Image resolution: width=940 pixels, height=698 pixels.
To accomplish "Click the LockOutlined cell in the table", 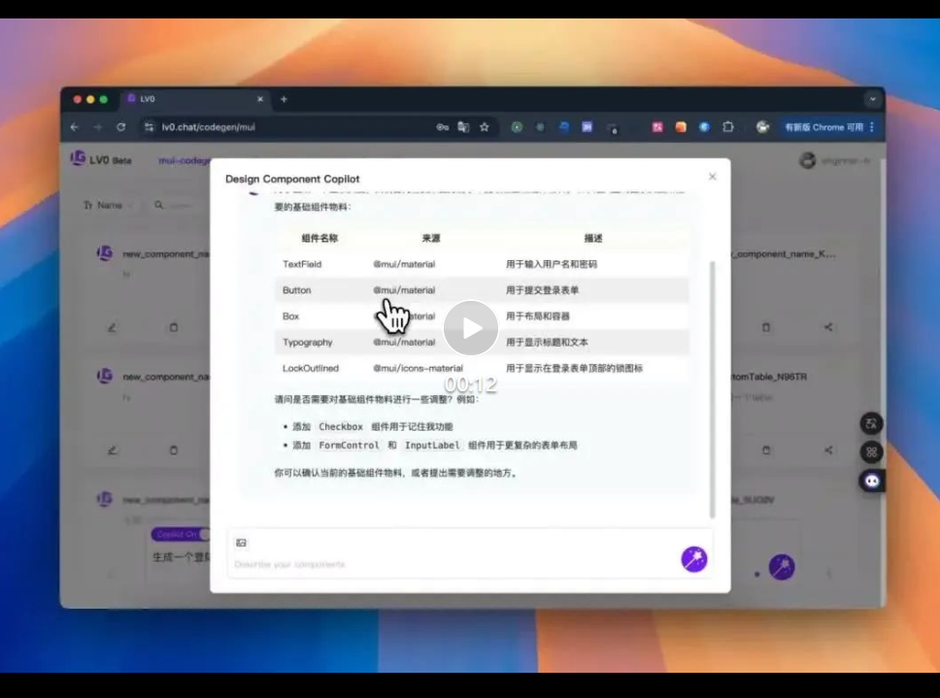I will [x=310, y=369].
